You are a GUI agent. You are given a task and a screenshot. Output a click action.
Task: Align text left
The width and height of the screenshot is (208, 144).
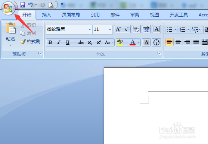170,42
